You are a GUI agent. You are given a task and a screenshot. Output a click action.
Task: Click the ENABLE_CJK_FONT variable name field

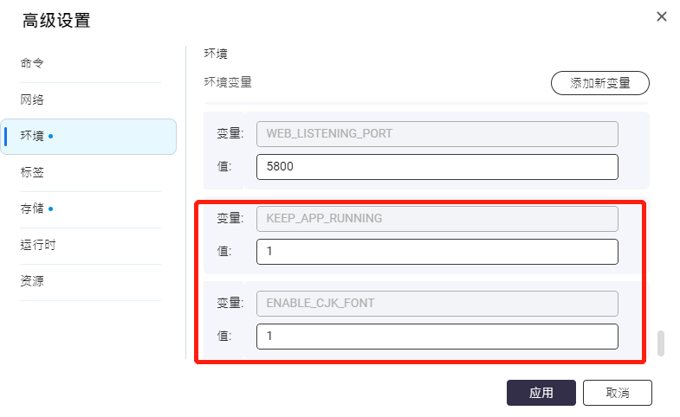[x=437, y=303]
